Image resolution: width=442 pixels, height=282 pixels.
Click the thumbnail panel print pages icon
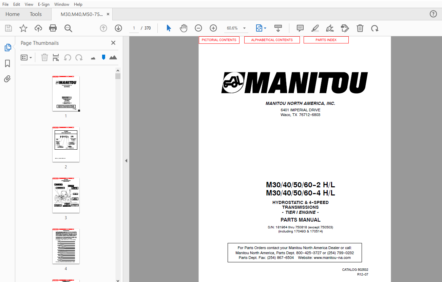56,57
